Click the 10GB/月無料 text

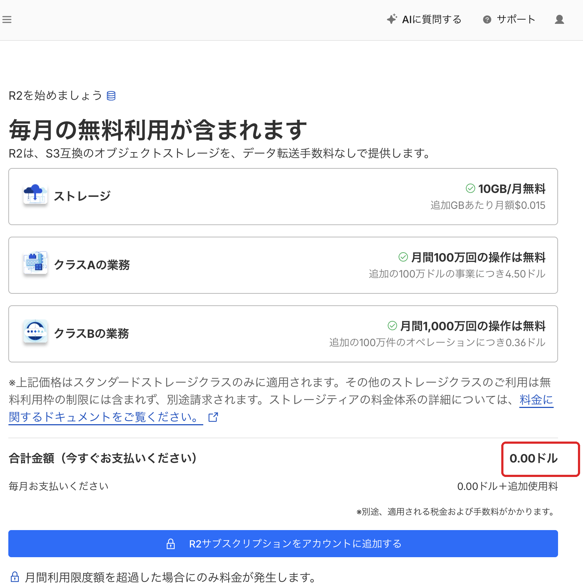[512, 189]
